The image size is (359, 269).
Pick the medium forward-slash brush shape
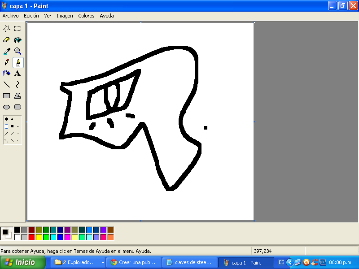(12, 134)
